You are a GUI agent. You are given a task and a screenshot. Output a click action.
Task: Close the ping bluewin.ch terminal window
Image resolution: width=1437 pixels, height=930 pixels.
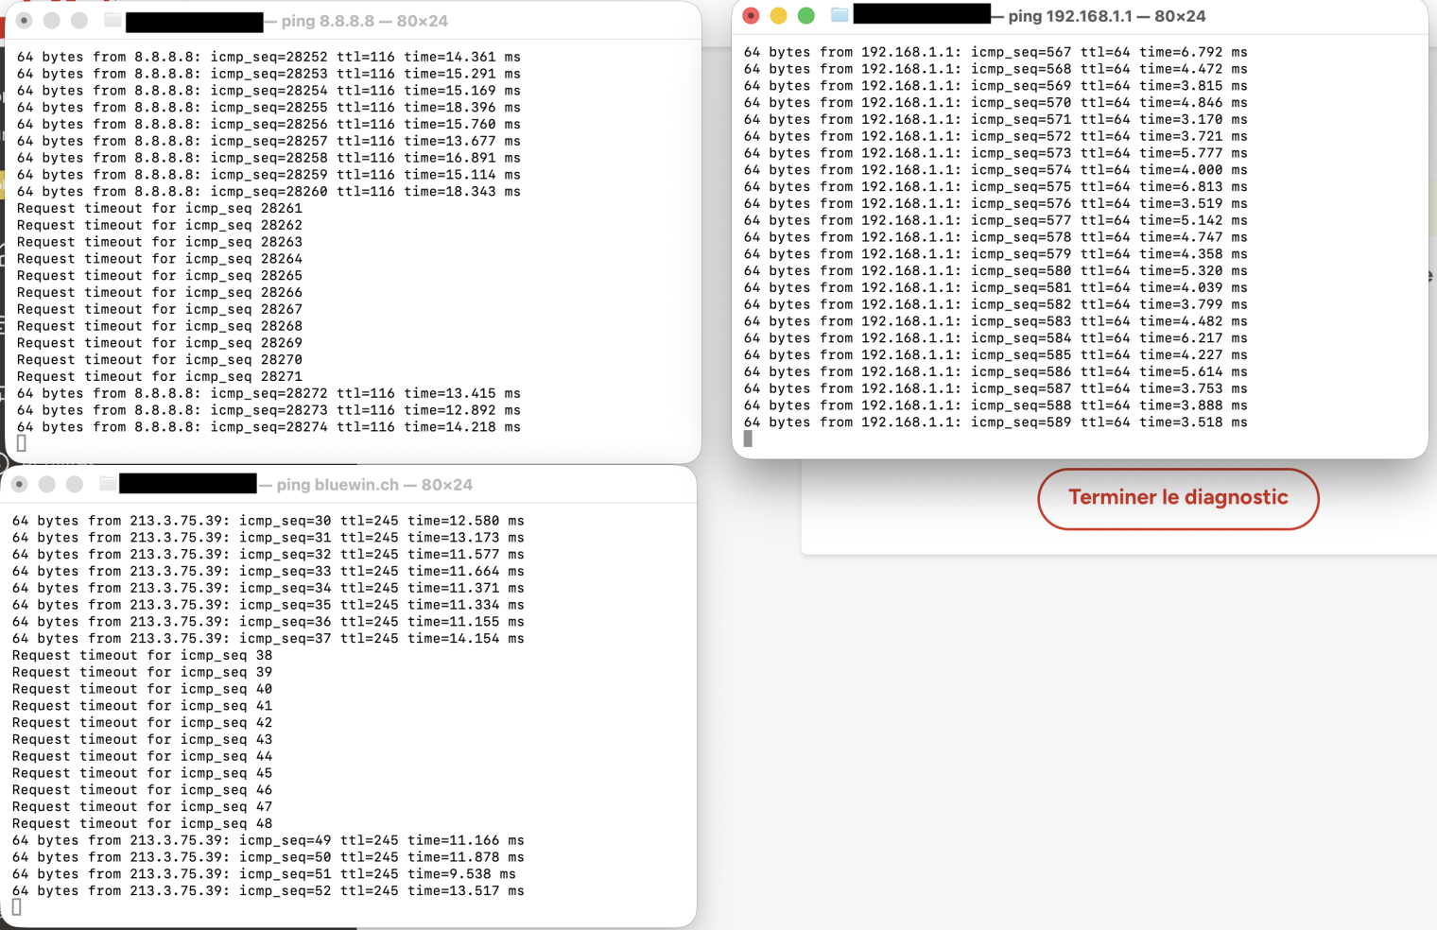20,484
